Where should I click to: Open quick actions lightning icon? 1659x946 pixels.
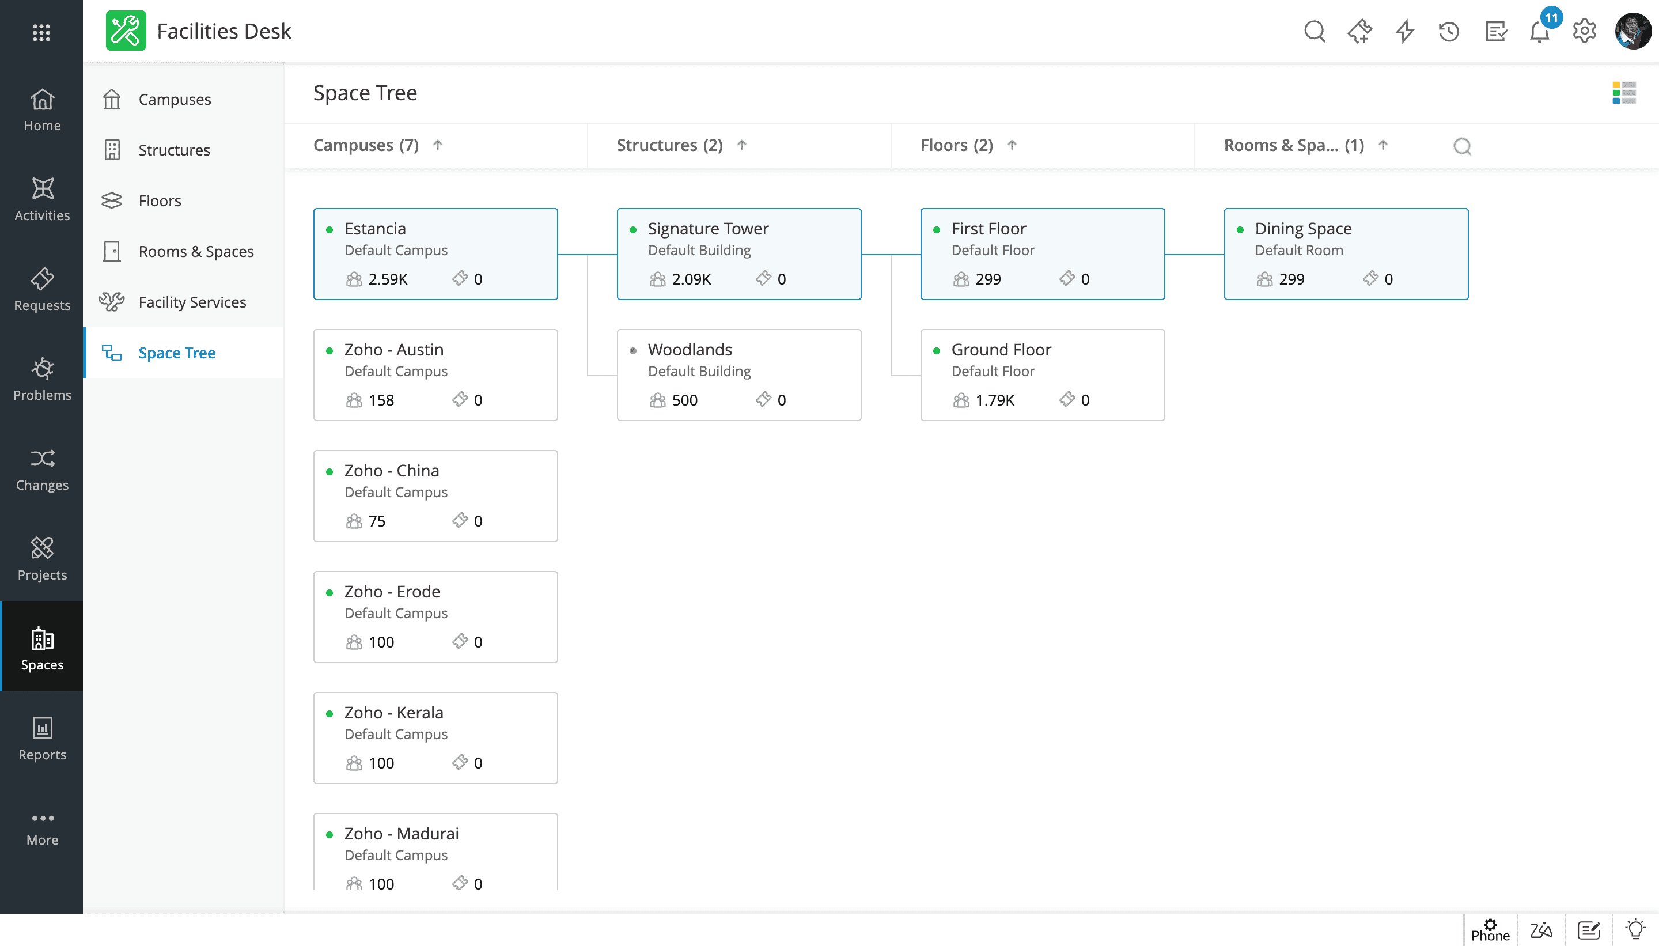1404,31
